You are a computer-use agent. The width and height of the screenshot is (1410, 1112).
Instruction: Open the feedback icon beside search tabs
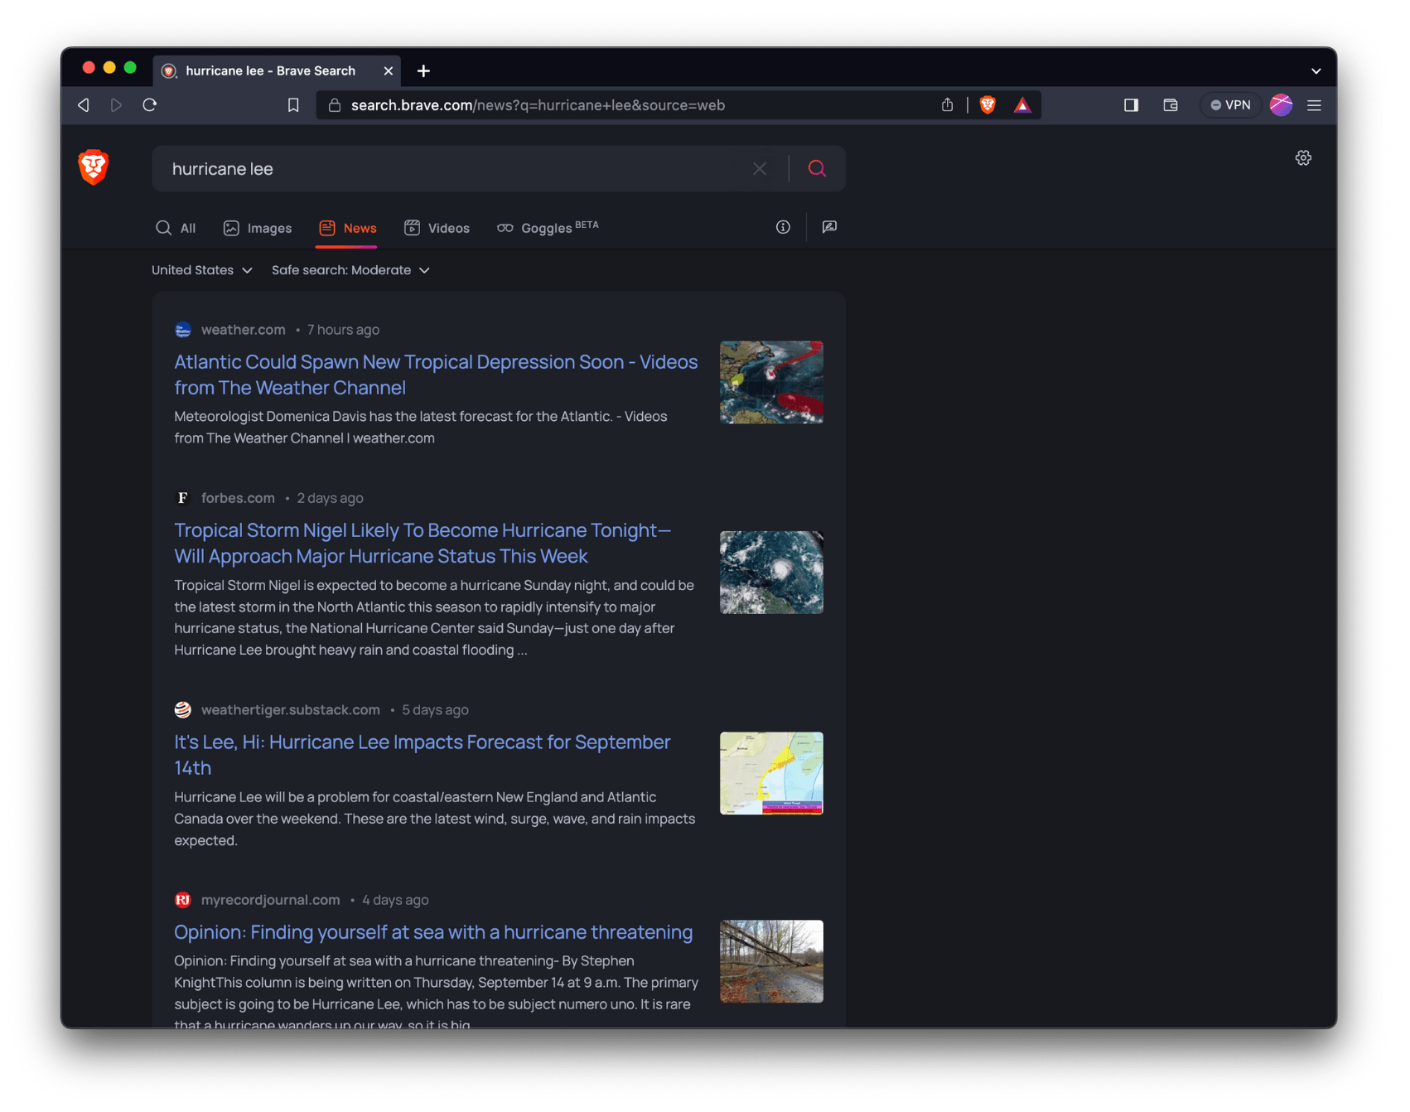[829, 227]
